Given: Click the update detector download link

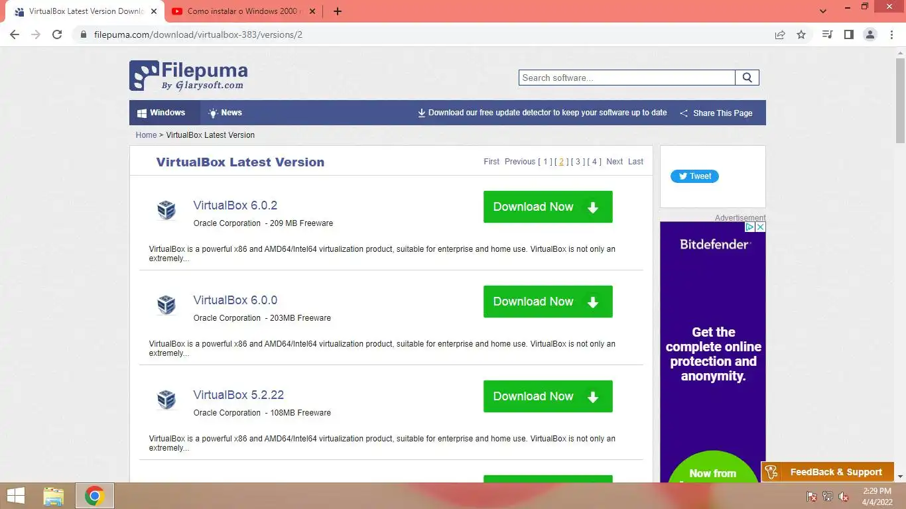Looking at the screenshot, I should [542, 113].
